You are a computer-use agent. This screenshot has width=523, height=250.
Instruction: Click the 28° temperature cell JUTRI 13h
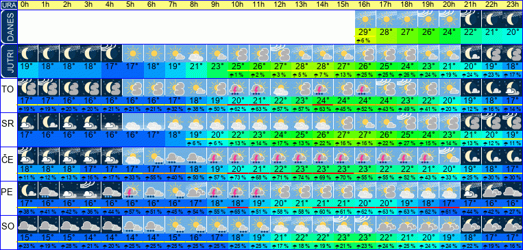click(302, 66)
